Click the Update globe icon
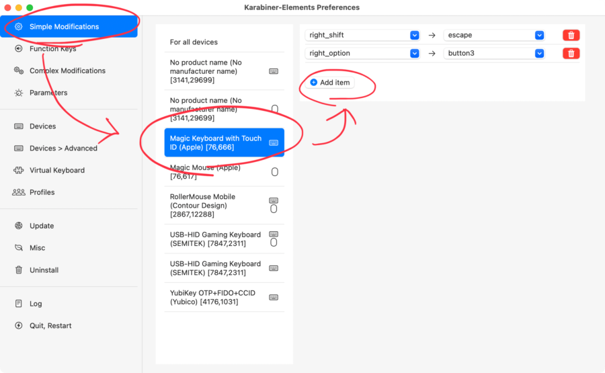This screenshot has width=605, height=373. (x=19, y=226)
